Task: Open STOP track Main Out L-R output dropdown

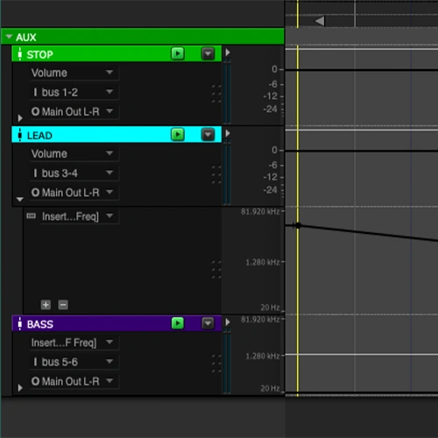Action: point(74,111)
